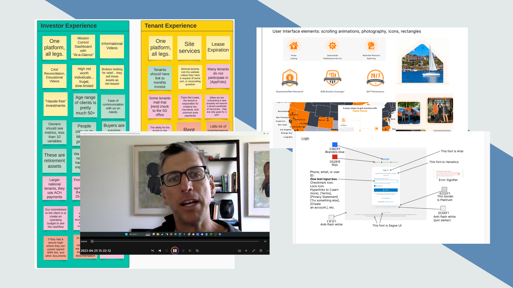Click the Search box in the recorded taskbar
Viewport: 513px width, 288px height.
click(140, 234)
